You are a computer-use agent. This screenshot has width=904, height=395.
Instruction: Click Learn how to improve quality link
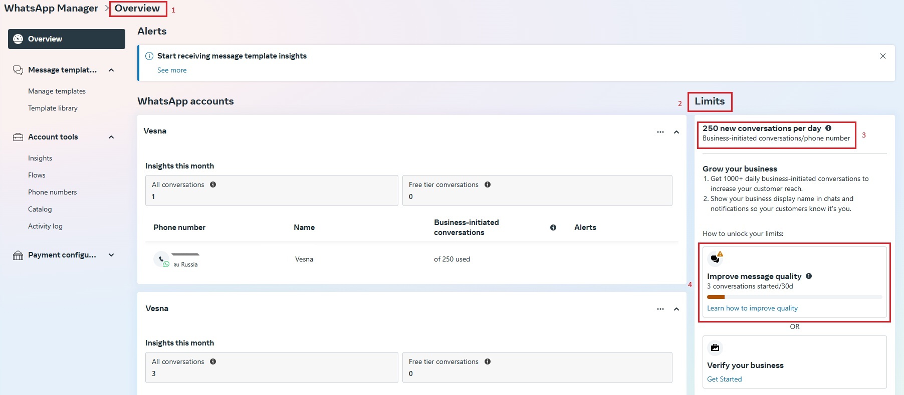pyautogui.click(x=752, y=308)
